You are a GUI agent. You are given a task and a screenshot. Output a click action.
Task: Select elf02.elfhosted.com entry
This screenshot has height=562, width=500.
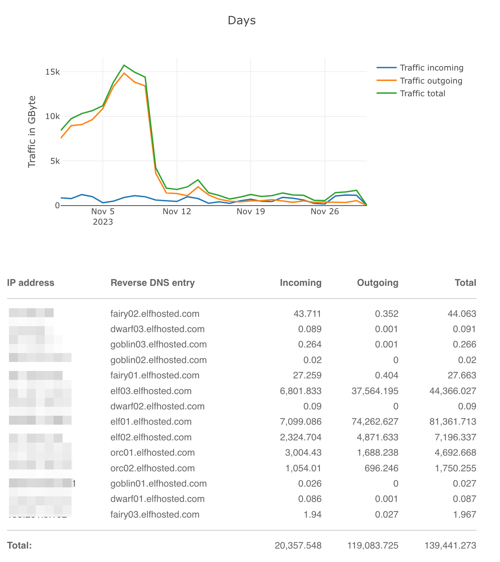(151, 437)
